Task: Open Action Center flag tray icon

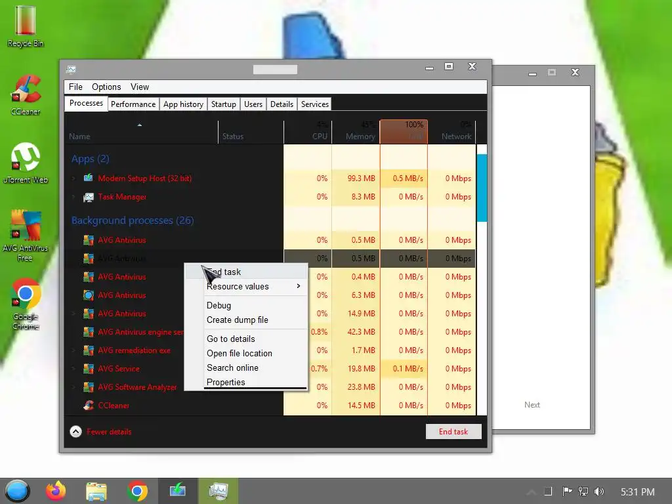Action: 567,492
